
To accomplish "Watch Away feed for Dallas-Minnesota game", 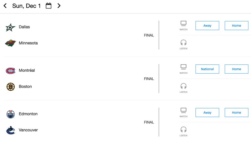I will (207, 26).
